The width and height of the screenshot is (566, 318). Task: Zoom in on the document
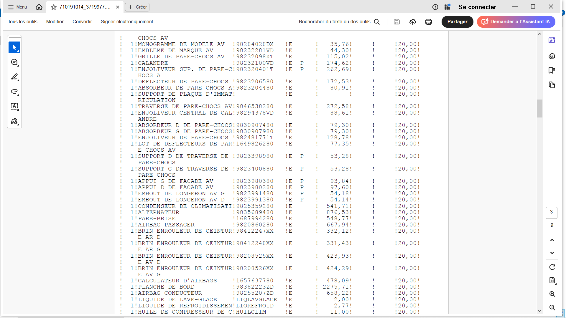point(552,294)
